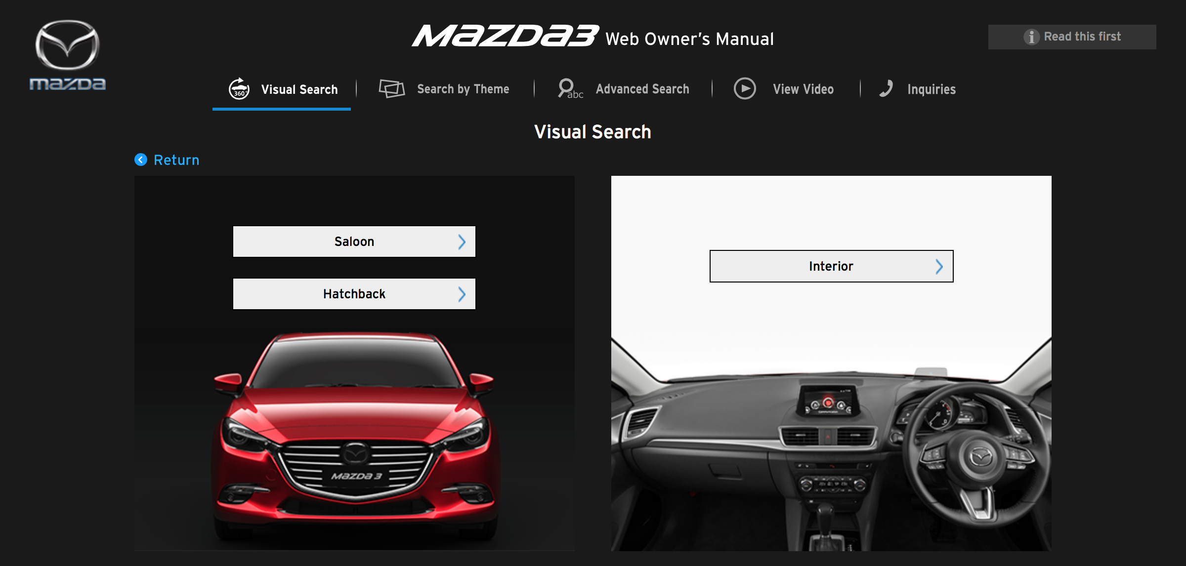Click the dashboard interior photo

[x=830, y=445]
